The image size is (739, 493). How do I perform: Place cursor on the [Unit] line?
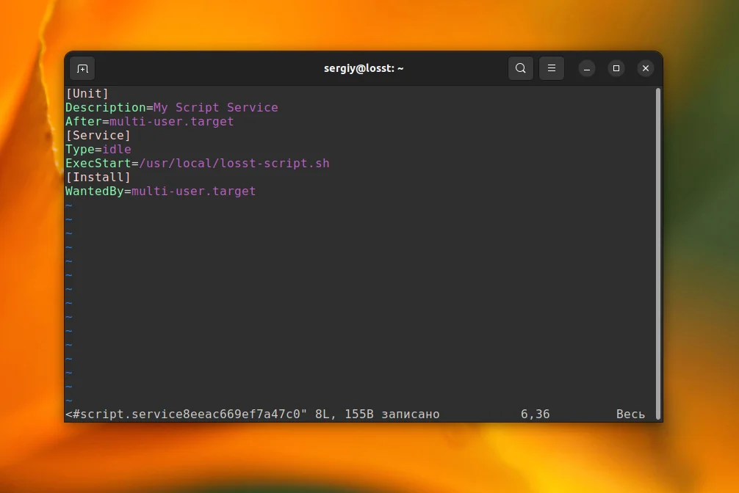[87, 94]
